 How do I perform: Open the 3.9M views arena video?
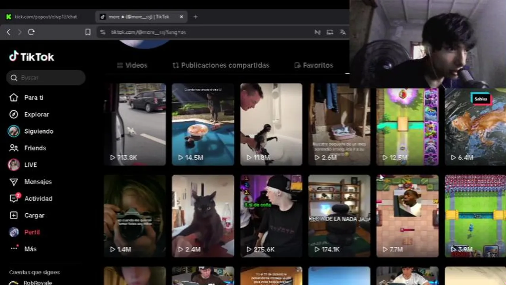(x=475, y=216)
